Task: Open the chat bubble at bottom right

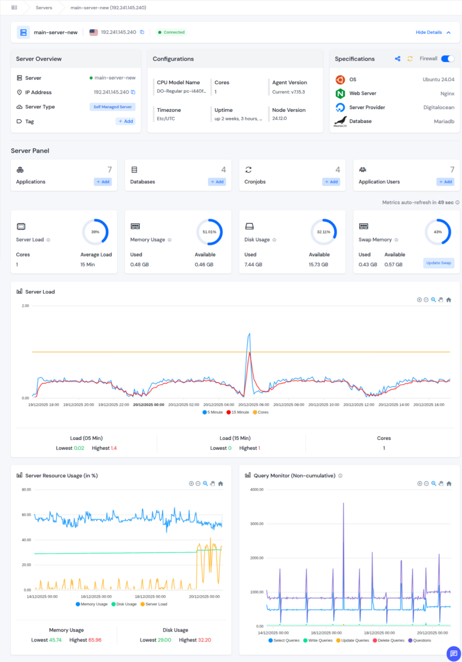Action: 453,653
